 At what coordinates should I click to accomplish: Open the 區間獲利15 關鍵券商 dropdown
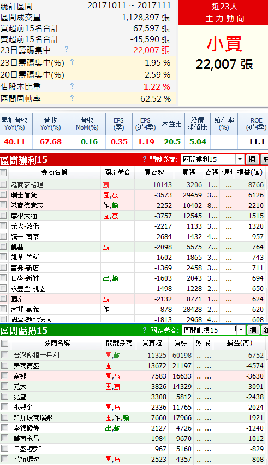(240, 160)
